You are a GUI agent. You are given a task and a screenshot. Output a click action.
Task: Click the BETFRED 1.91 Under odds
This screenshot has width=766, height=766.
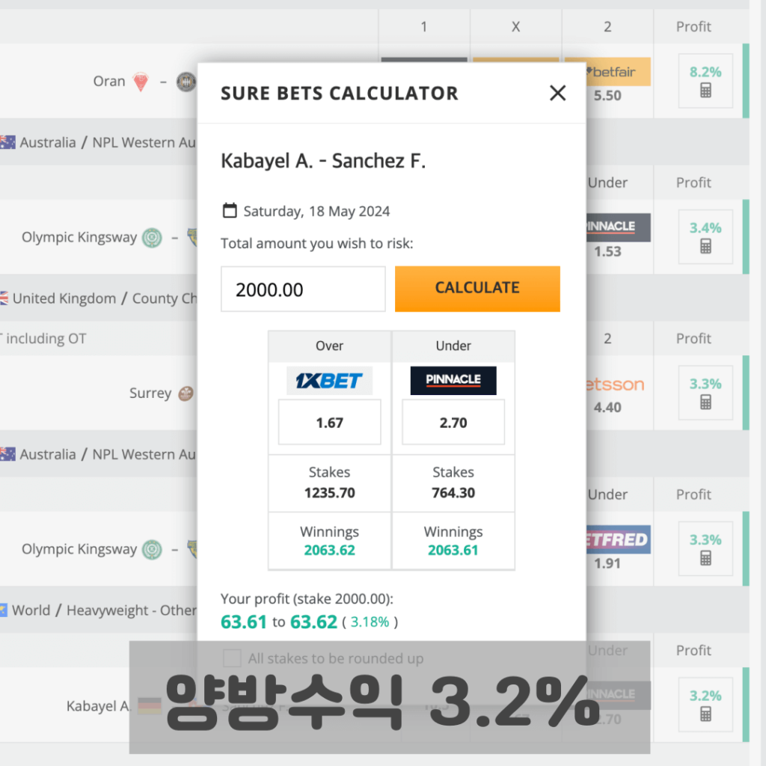coord(607,550)
